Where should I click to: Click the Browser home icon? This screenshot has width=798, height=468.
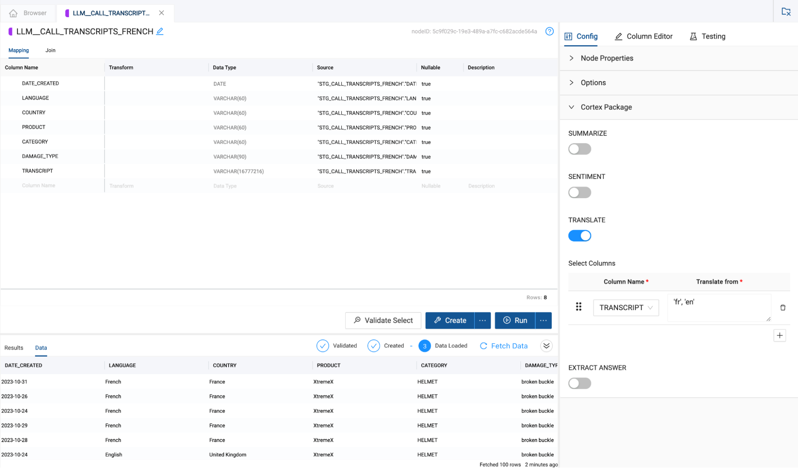[13, 13]
